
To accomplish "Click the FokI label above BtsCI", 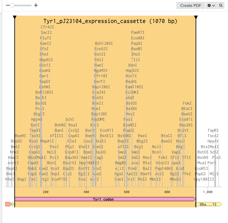I will click(x=187, y=103).
